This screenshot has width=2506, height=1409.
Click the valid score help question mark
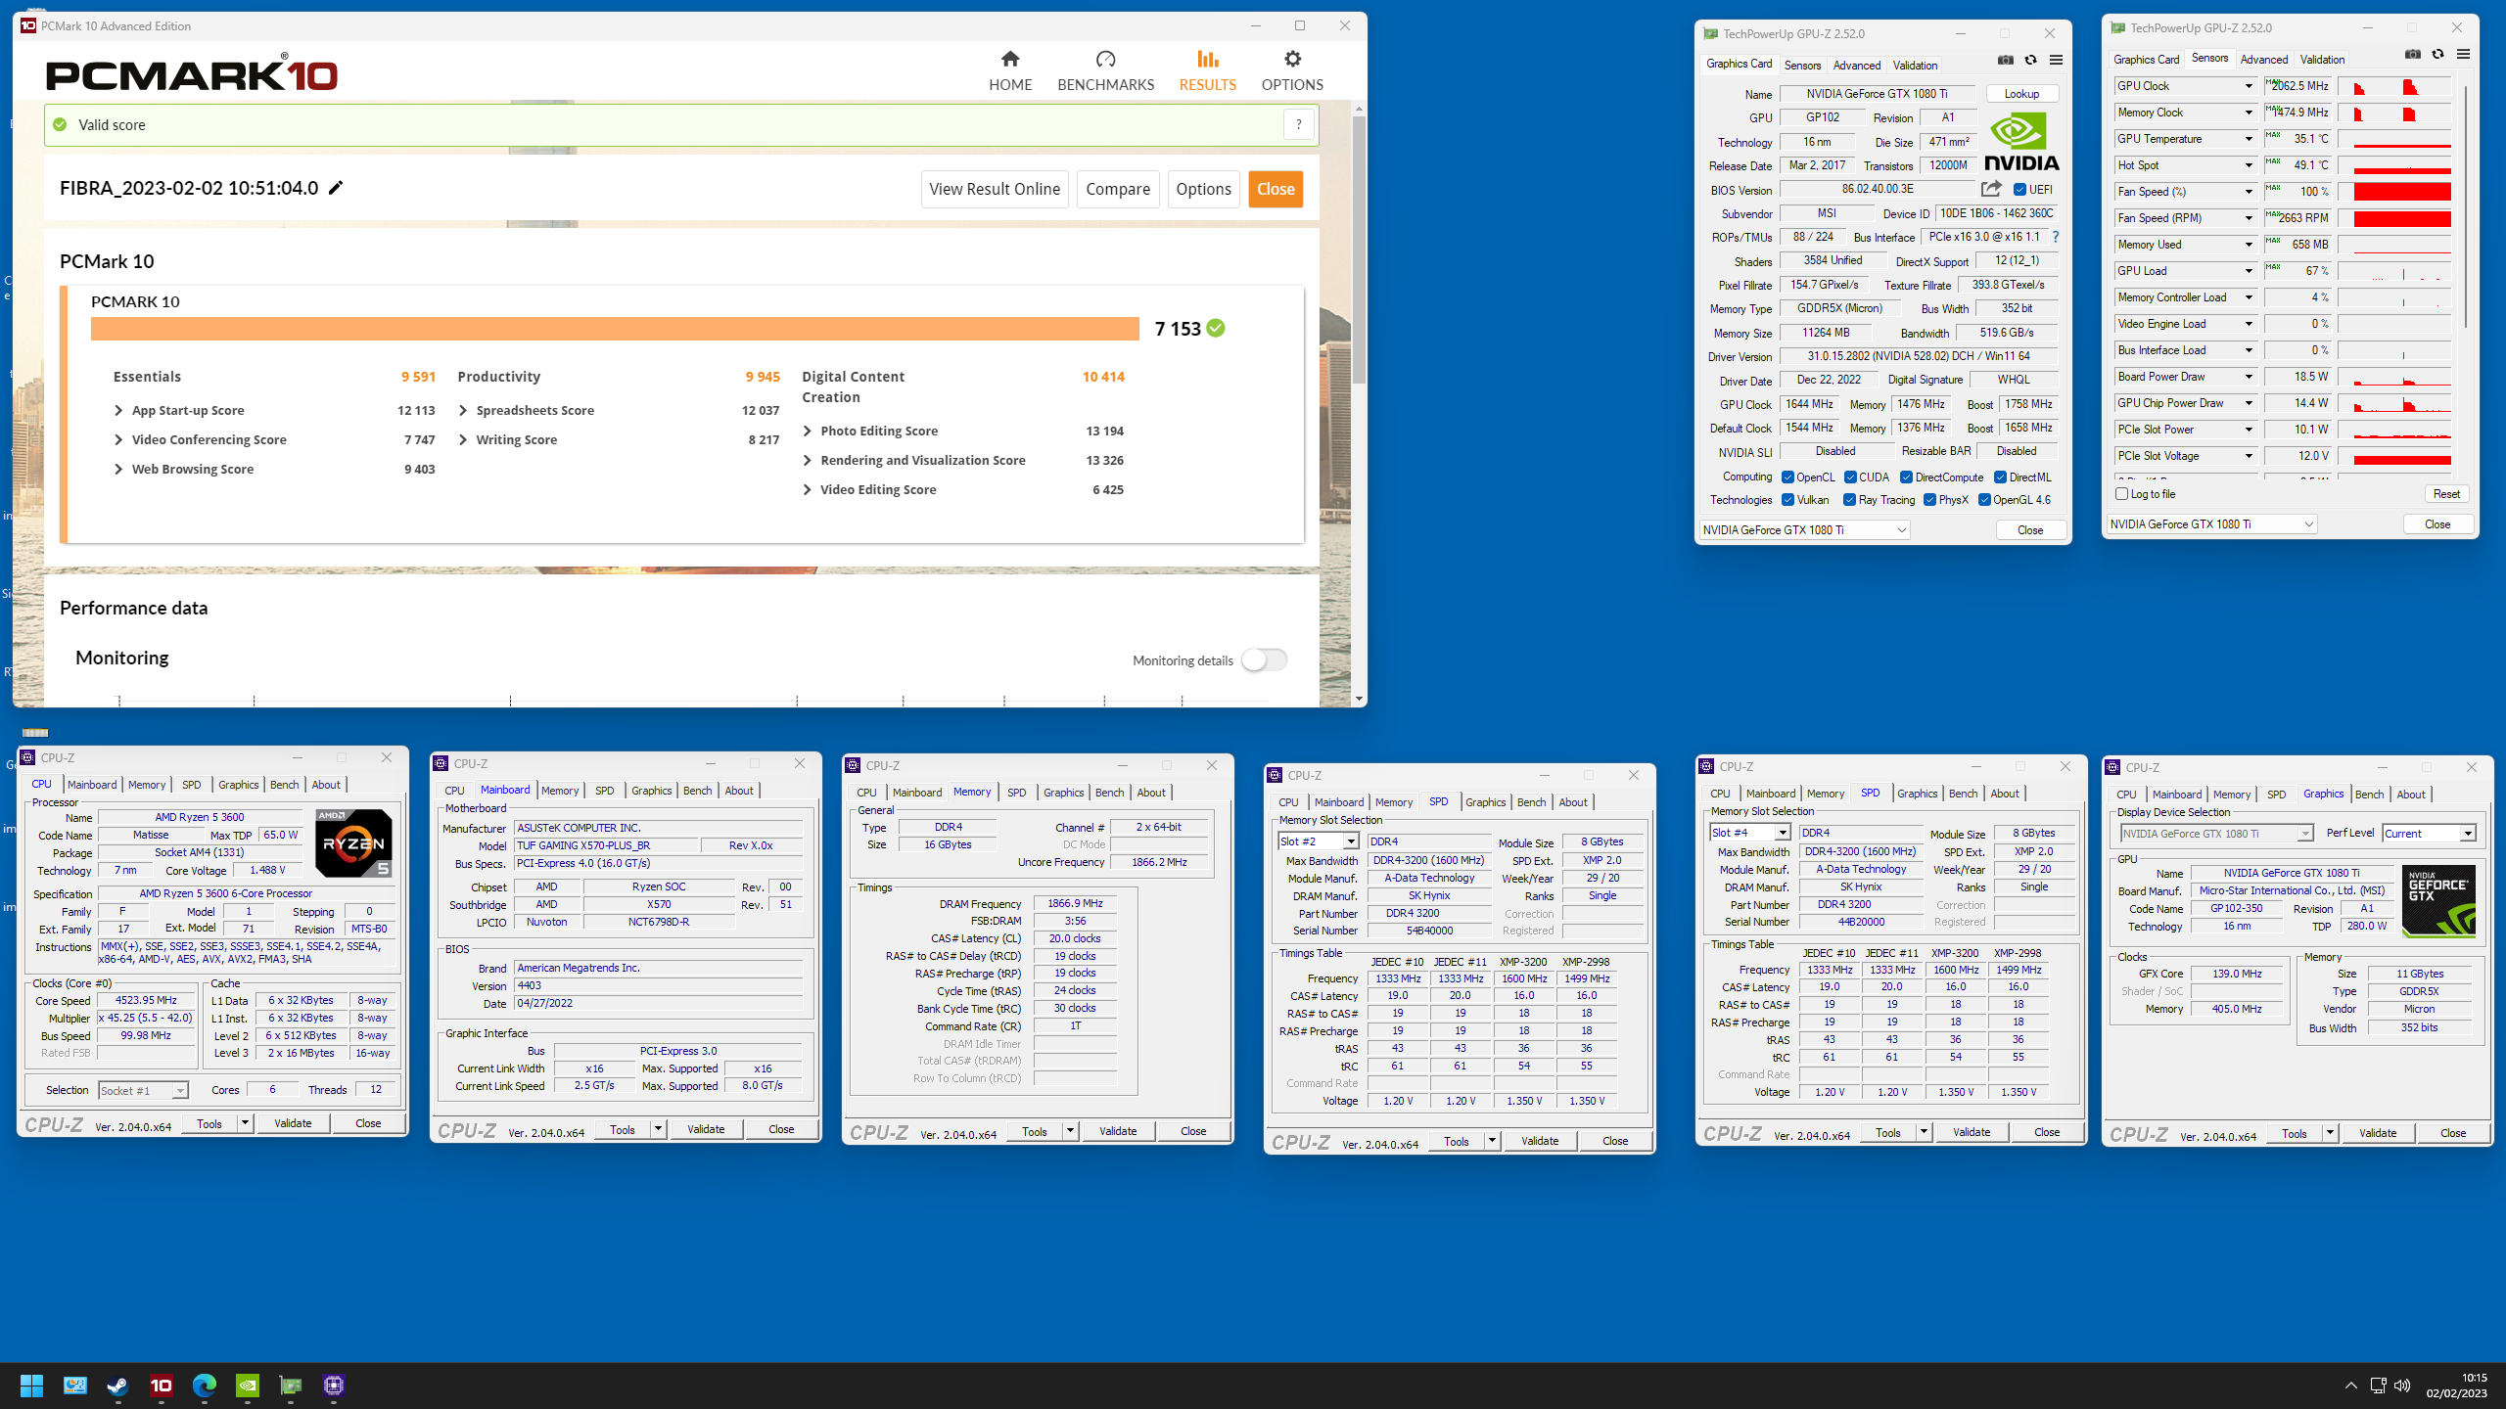(1298, 124)
